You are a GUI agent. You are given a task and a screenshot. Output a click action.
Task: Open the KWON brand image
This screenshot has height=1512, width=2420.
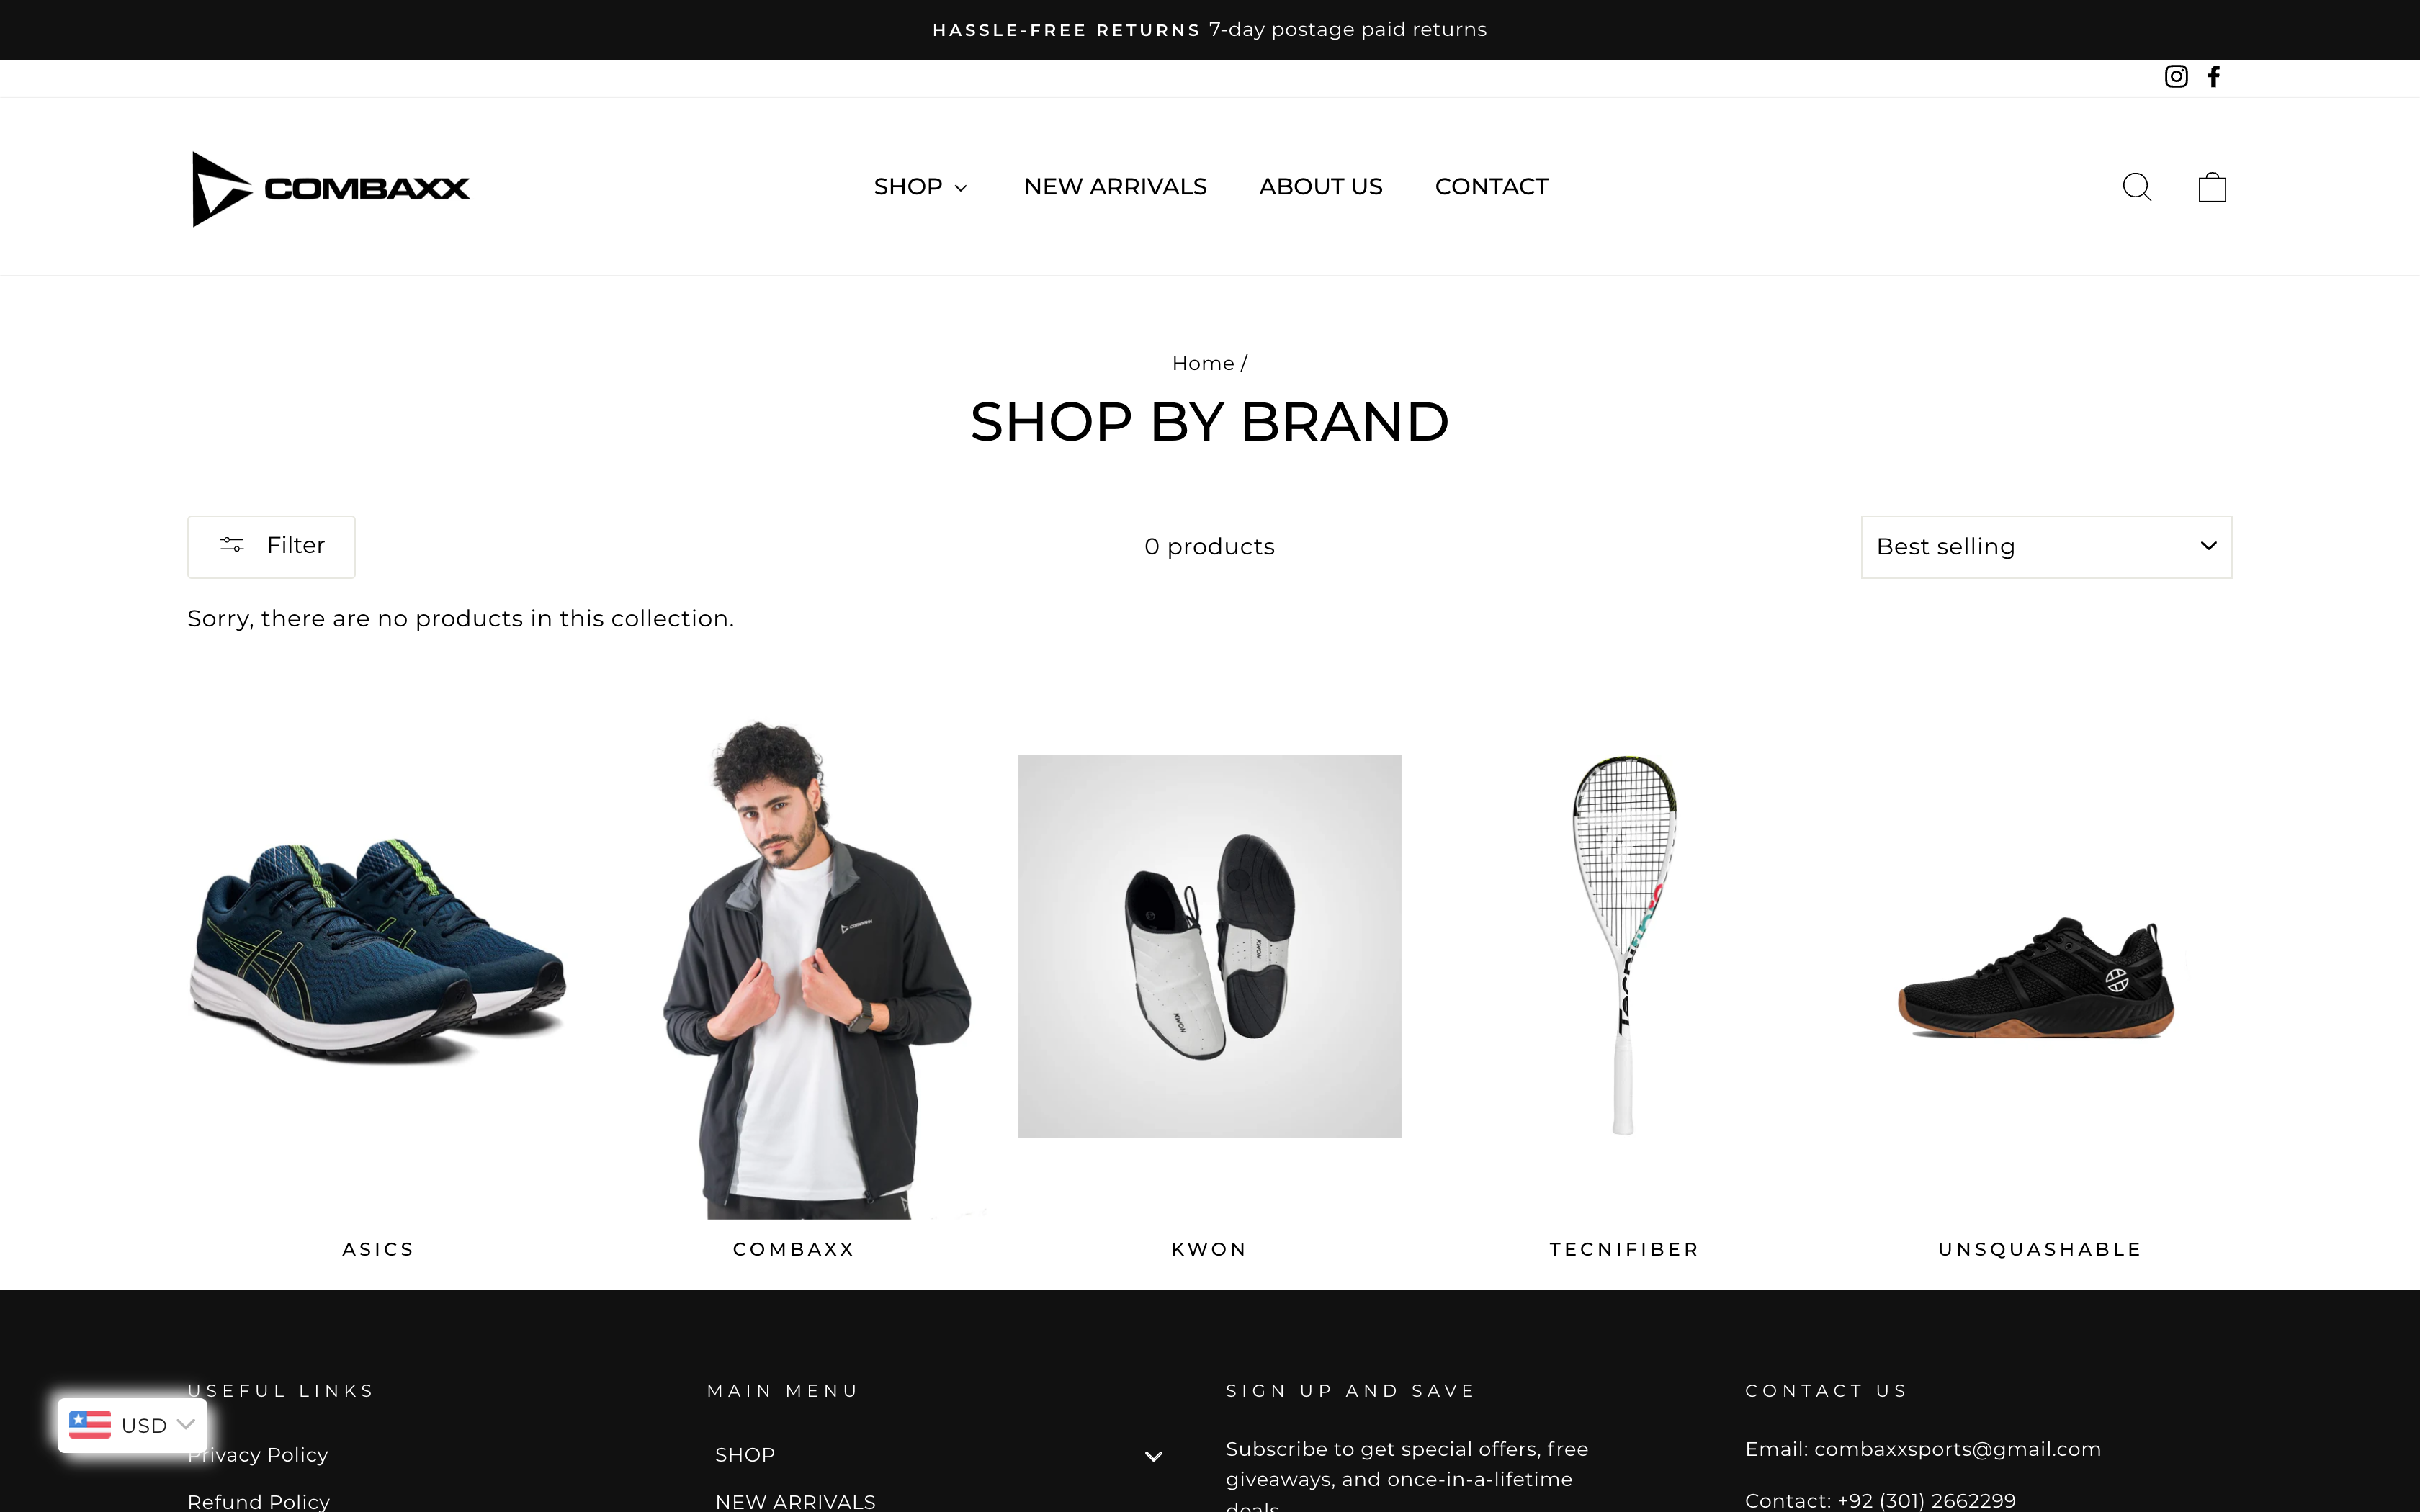click(x=1209, y=946)
